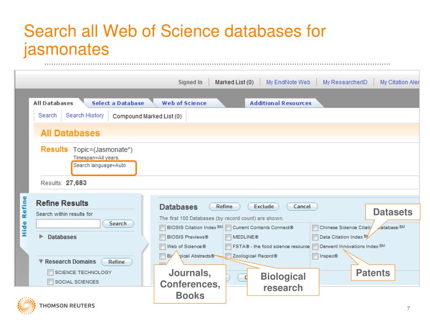This screenshot has width=430, height=322.
Task: Open the All Databases tab
Action: [53, 103]
